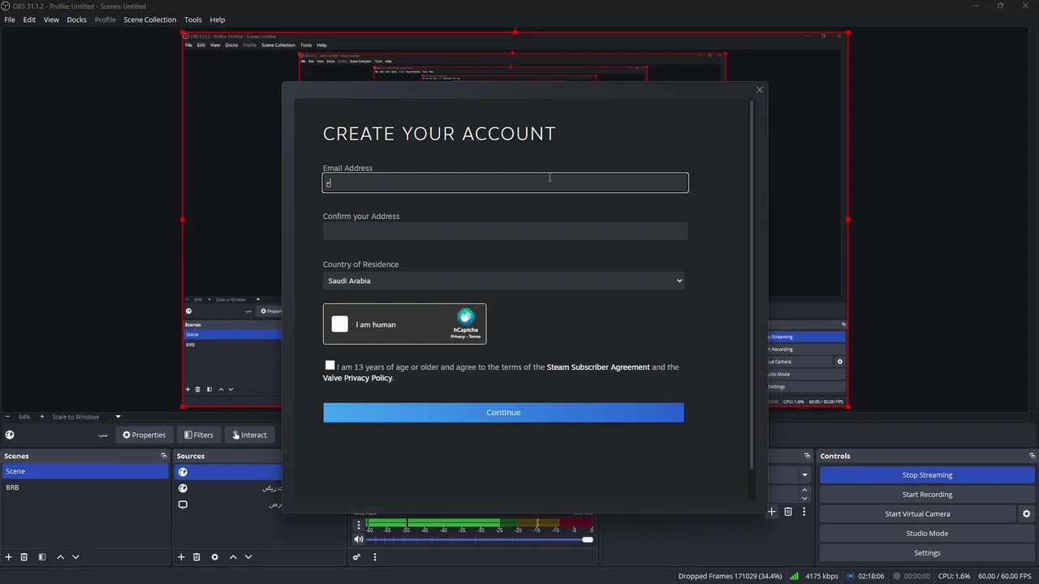The image size is (1039, 584).
Task: Open the Valve Privacy Policy link
Action: 357,378
